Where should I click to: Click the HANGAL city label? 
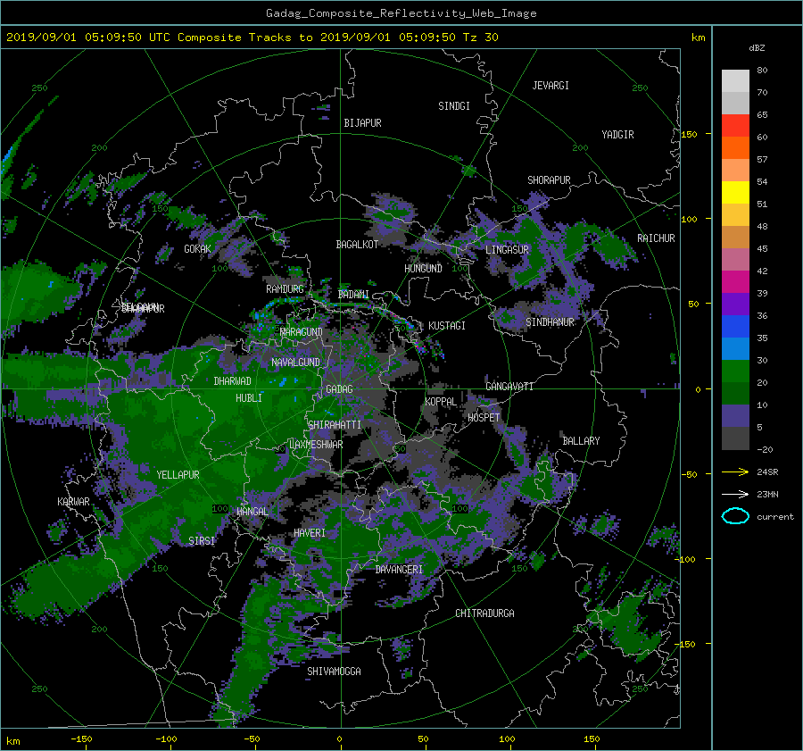click(252, 512)
